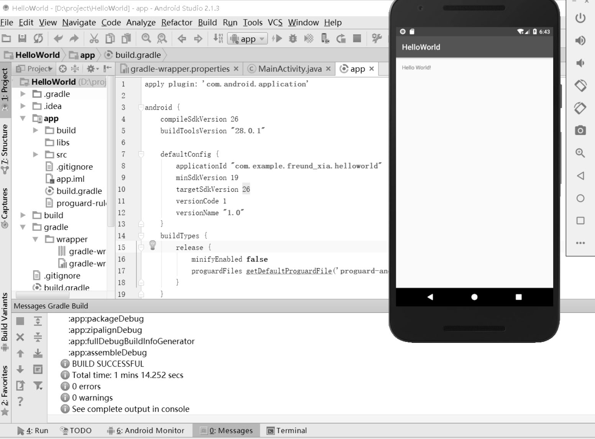
Task: Open the 6: Android Monitor window
Action: (146, 431)
